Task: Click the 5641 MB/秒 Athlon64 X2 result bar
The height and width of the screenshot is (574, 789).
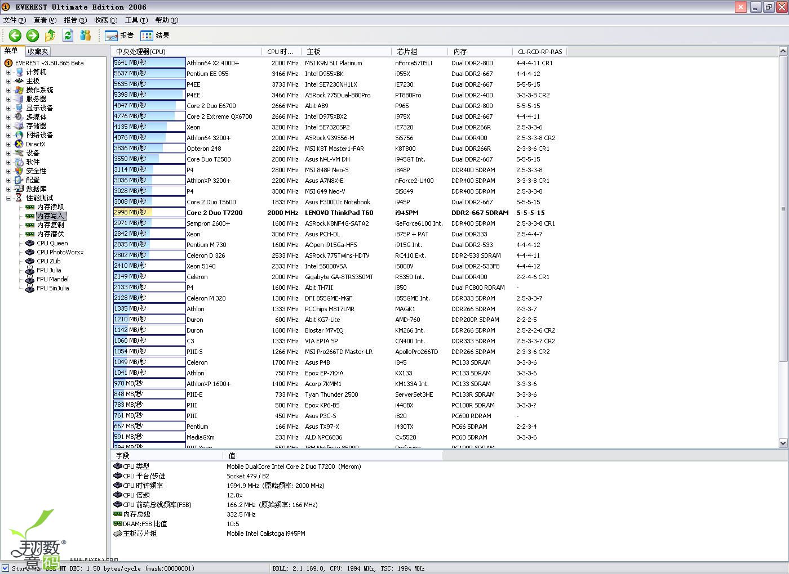Action: tap(149, 63)
